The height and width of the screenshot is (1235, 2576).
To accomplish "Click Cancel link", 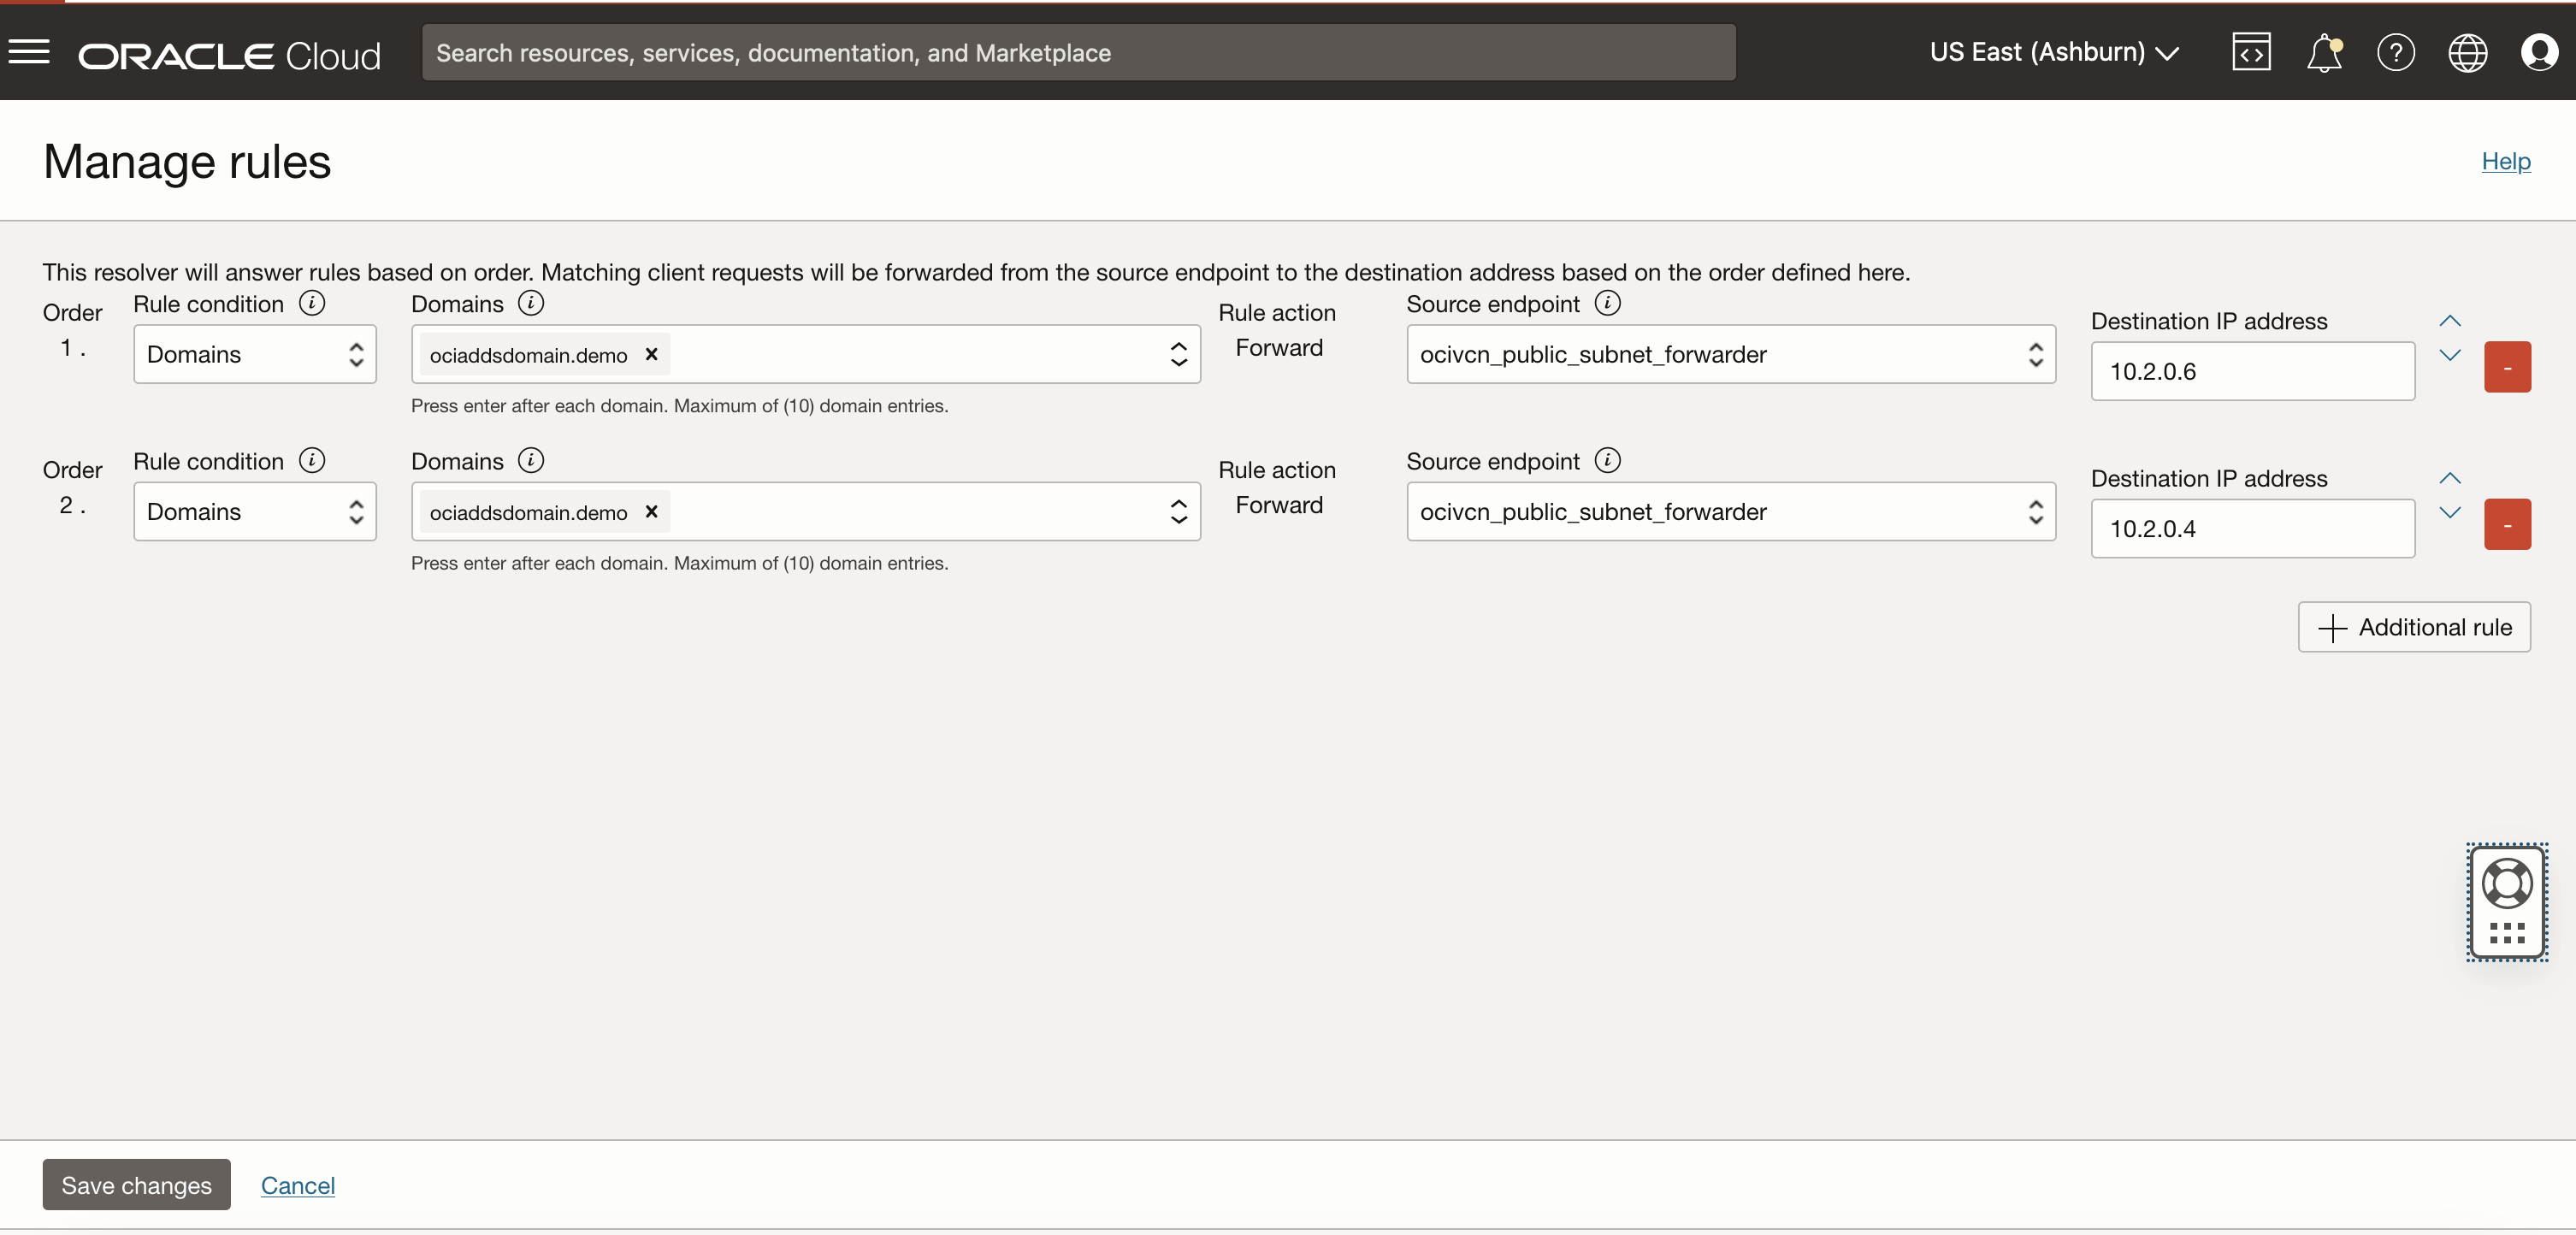I will [298, 1184].
